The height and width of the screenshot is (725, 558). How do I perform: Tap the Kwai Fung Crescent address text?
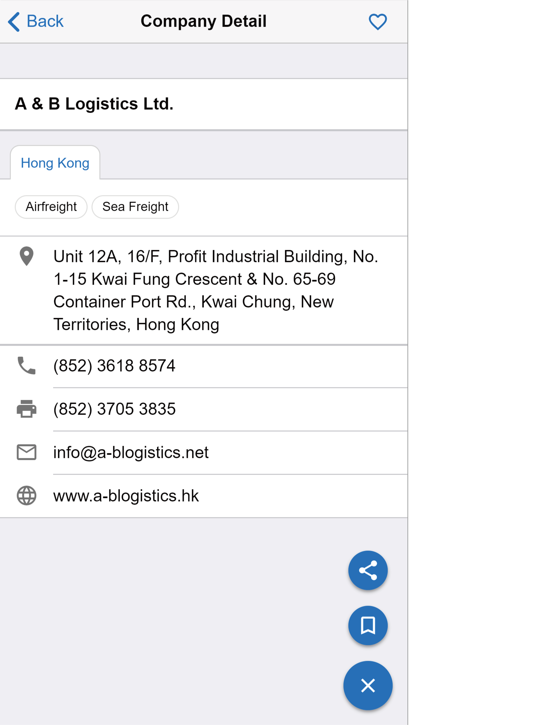point(216,290)
